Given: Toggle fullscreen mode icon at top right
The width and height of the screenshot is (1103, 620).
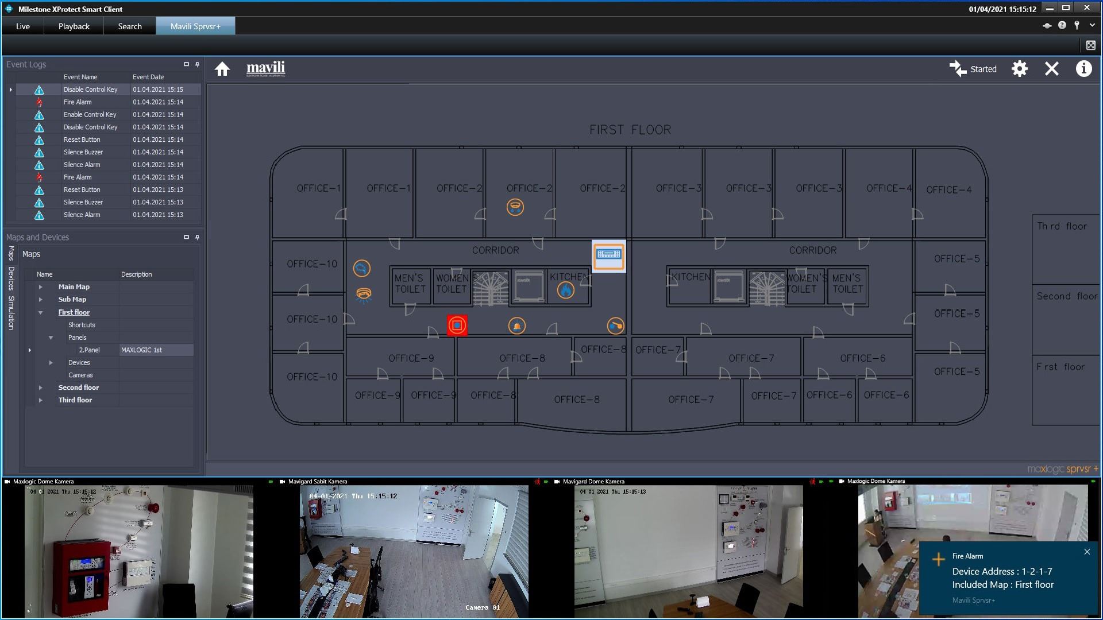Looking at the screenshot, I should pyautogui.click(x=1090, y=45).
